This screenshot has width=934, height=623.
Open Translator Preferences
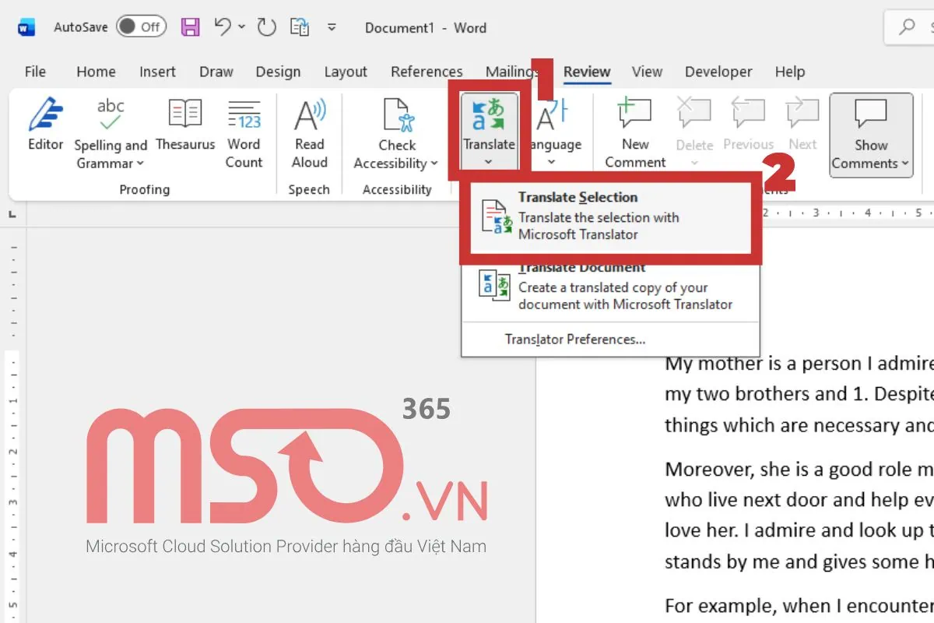pos(574,340)
